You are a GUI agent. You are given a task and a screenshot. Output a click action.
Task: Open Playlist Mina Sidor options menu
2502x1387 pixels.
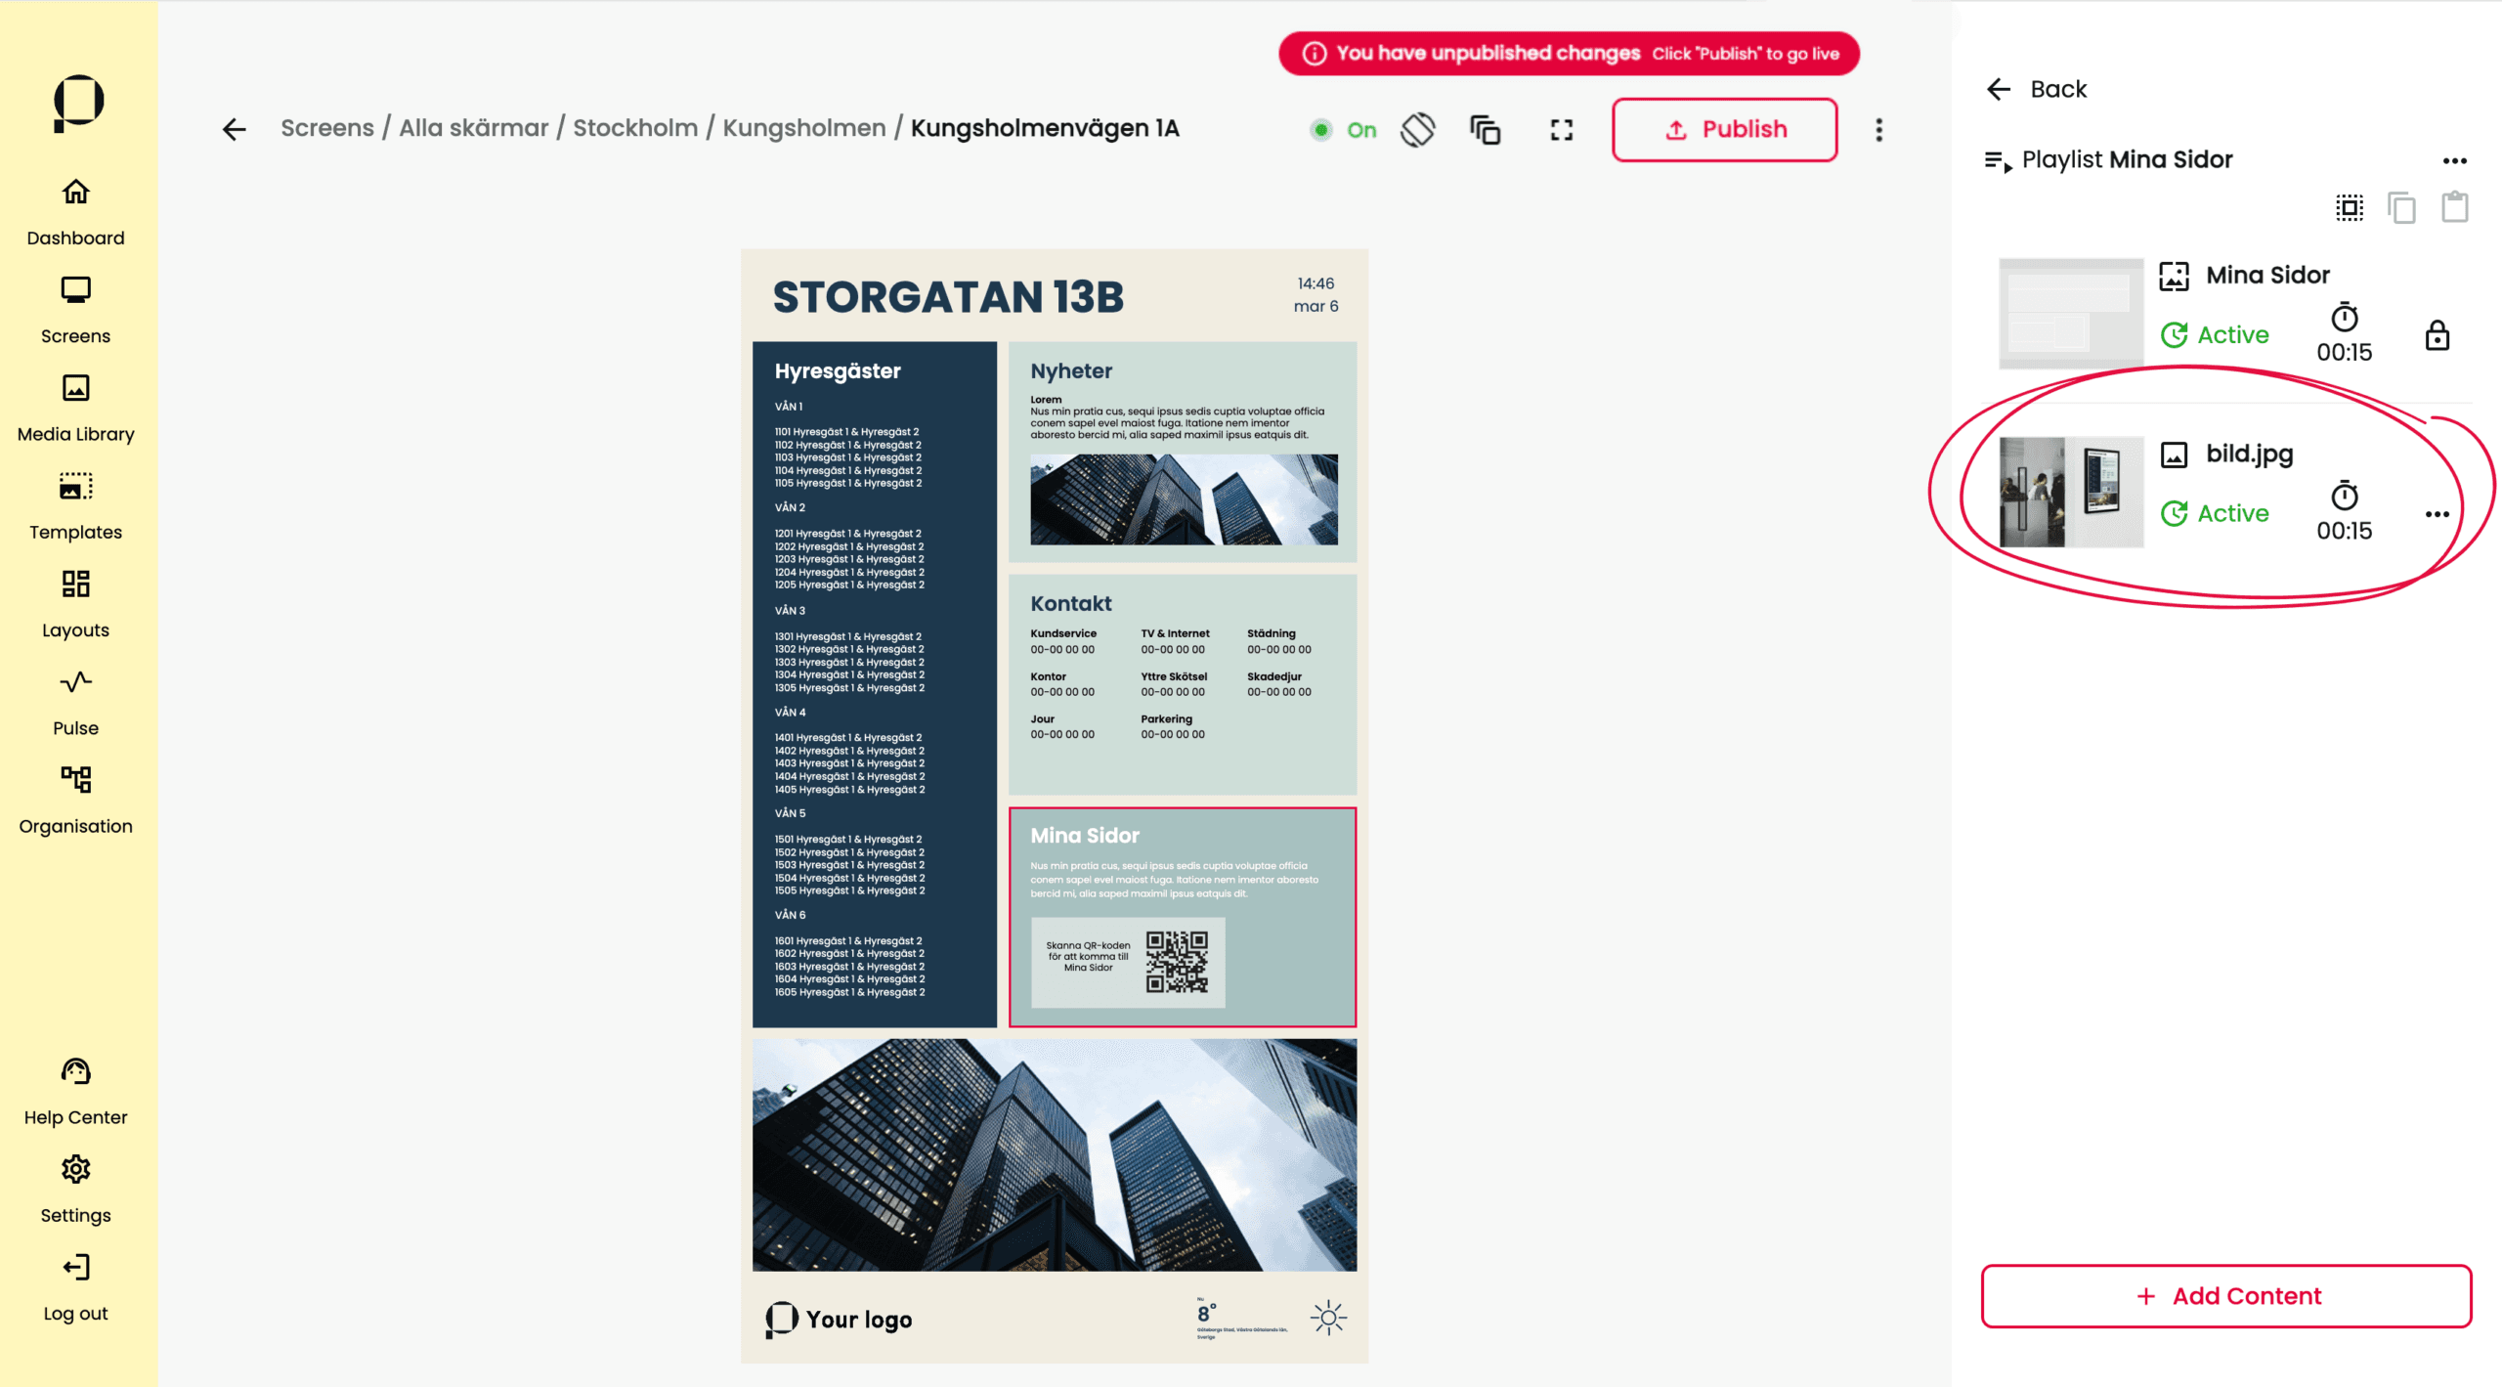pyautogui.click(x=2454, y=161)
